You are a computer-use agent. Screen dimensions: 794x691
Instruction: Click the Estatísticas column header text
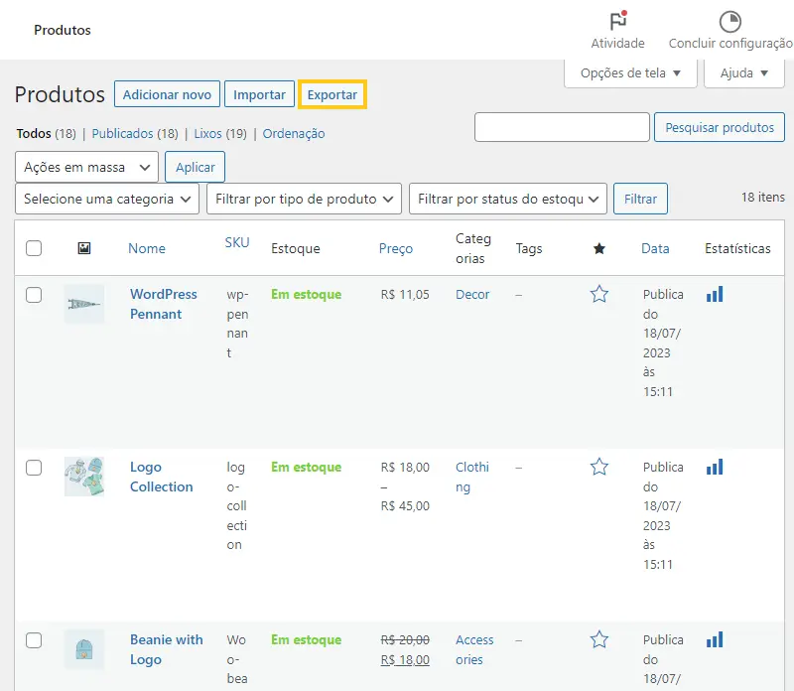737,248
